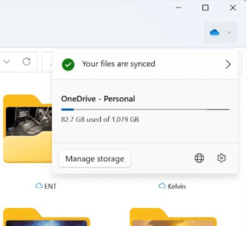Click the cloud status icon beside ENT
246x226 pixels.
click(39, 186)
